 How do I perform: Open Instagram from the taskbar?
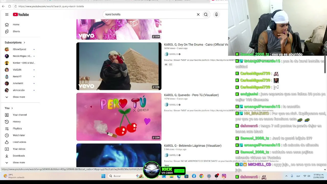pyautogui.click(x=224, y=176)
